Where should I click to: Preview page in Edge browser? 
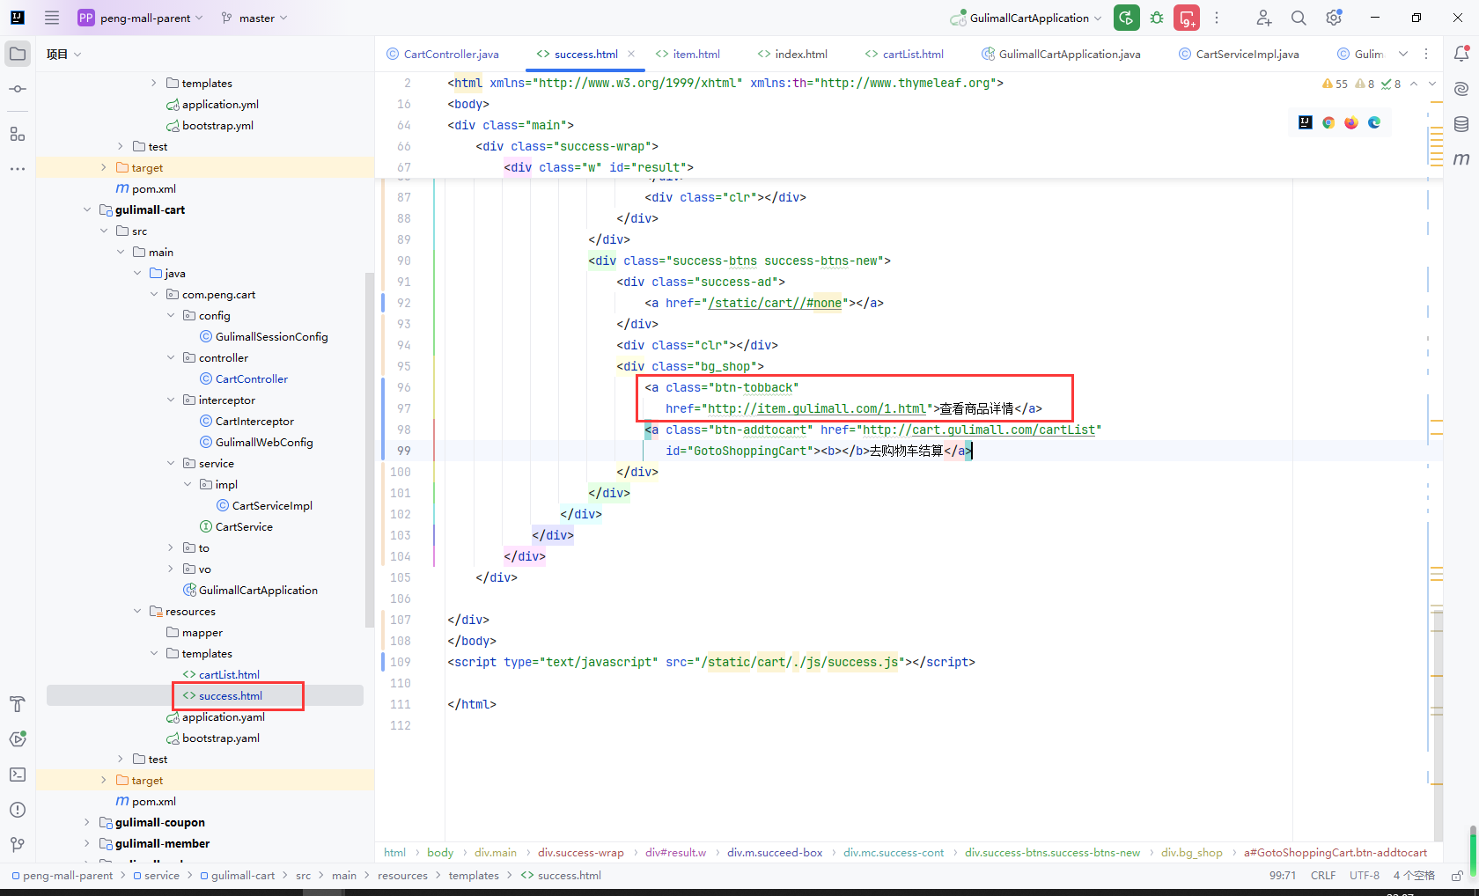[1374, 122]
